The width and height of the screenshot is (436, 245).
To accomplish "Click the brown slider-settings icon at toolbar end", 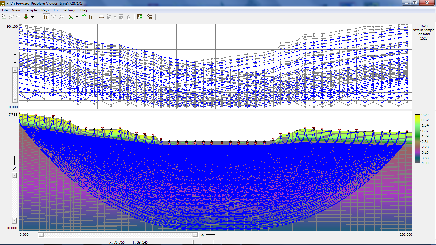I will click(150, 17).
